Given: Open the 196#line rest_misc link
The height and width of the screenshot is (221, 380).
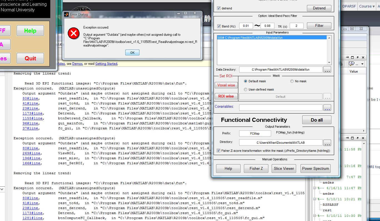Looking at the screenshot, I should (32, 158).
